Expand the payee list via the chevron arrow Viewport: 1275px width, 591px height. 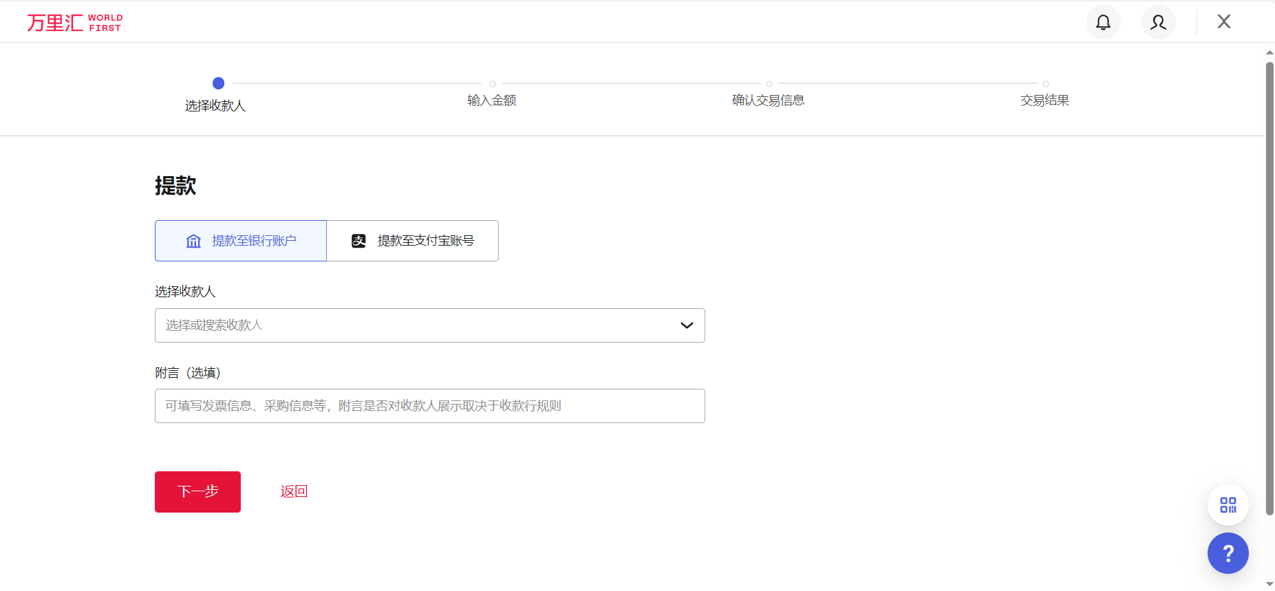pos(686,325)
